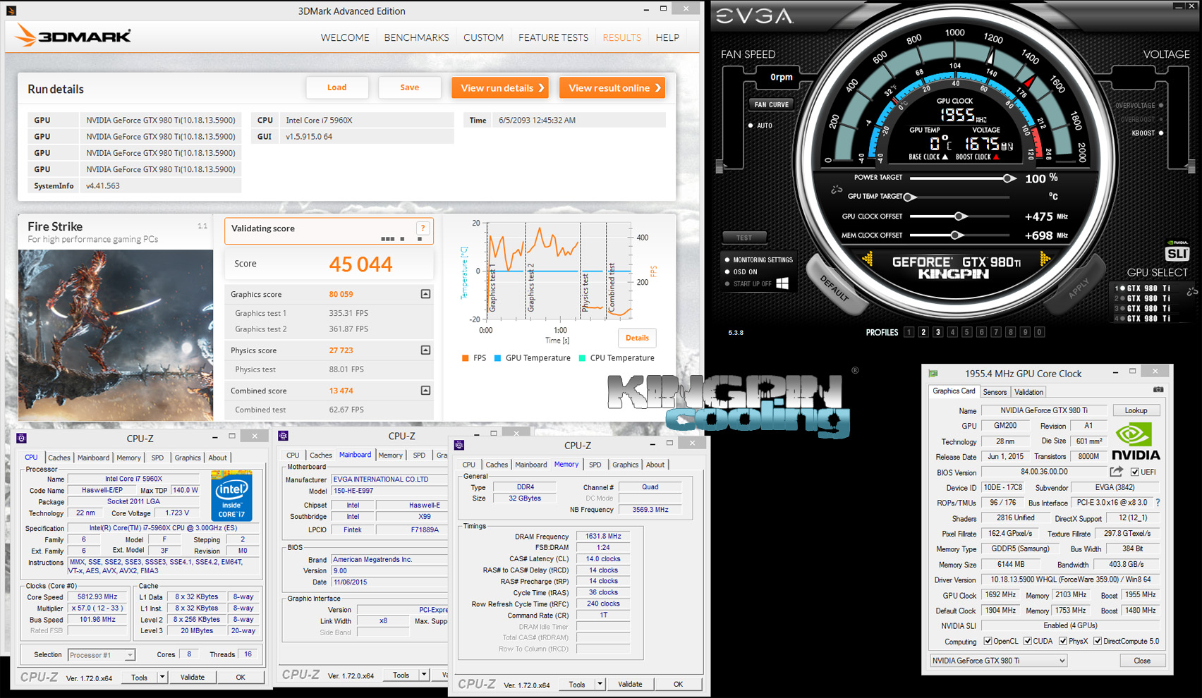Collapse the Physics score section
This screenshot has height=698, width=1202.
[x=425, y=350]
